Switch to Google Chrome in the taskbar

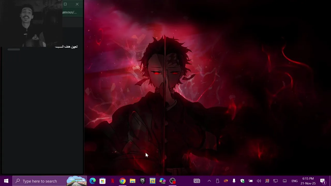click(x=123, y=181)
